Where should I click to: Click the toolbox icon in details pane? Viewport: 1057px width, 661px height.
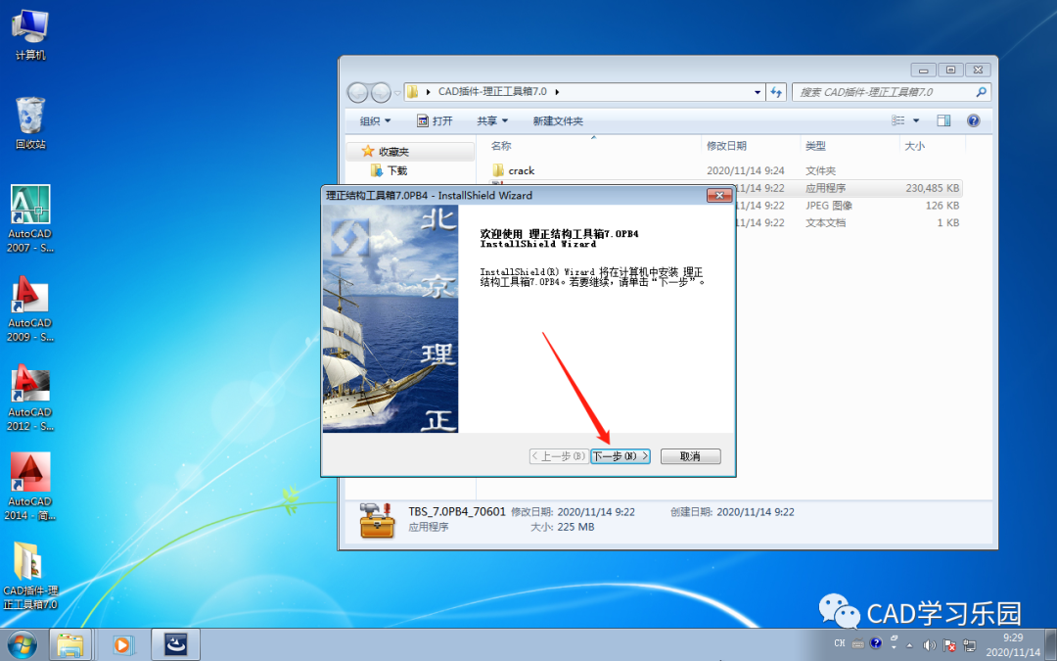377,520
